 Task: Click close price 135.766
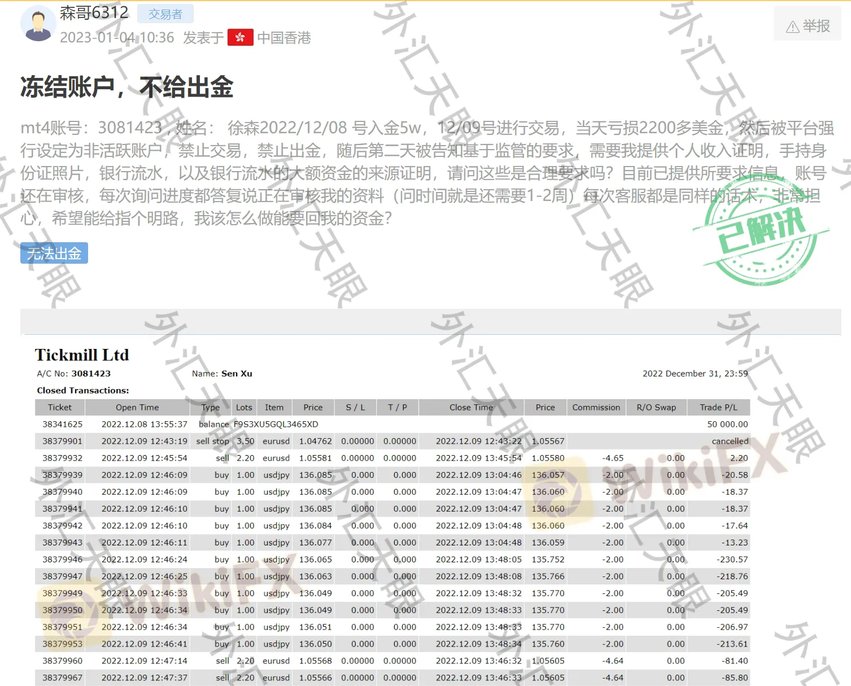click(x=548, y=576)
